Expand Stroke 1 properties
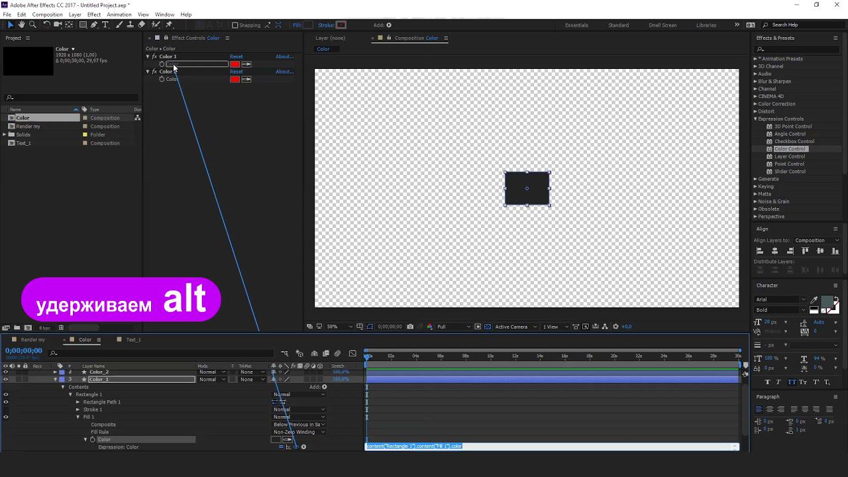Screen dimensions: 848x477 click(78, 409)
